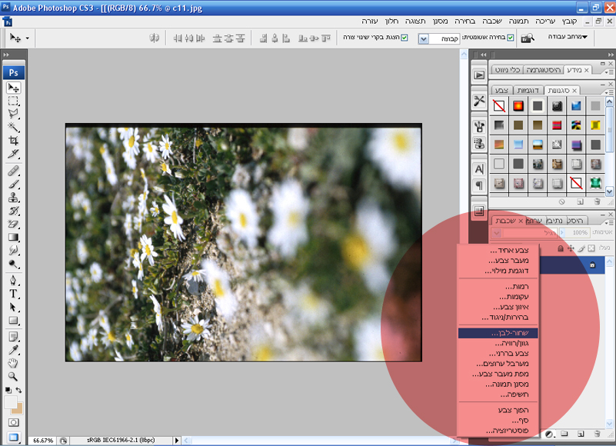Viewport: 616px width, 446px height.
Task: Select the Gradient tool
Action: point(13,238)
